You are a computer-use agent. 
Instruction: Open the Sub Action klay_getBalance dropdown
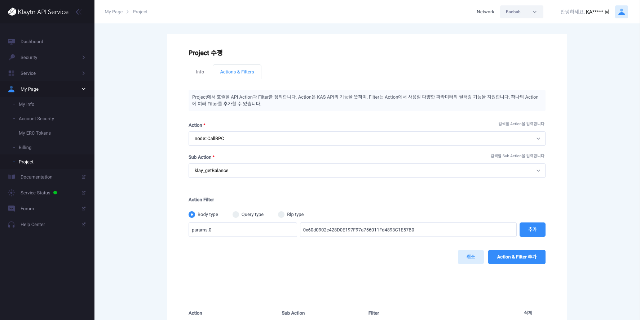coord(367,171)
